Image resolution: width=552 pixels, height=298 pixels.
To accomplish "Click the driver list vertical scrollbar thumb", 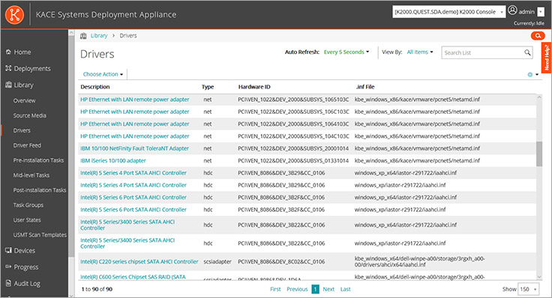I will point(539,154).
